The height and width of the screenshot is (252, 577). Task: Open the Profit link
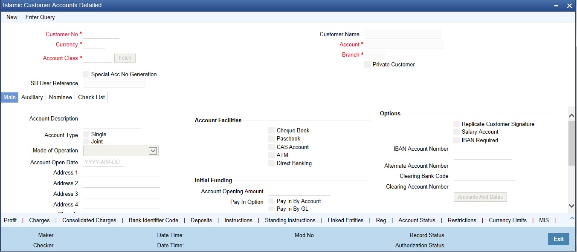[10, 220]
